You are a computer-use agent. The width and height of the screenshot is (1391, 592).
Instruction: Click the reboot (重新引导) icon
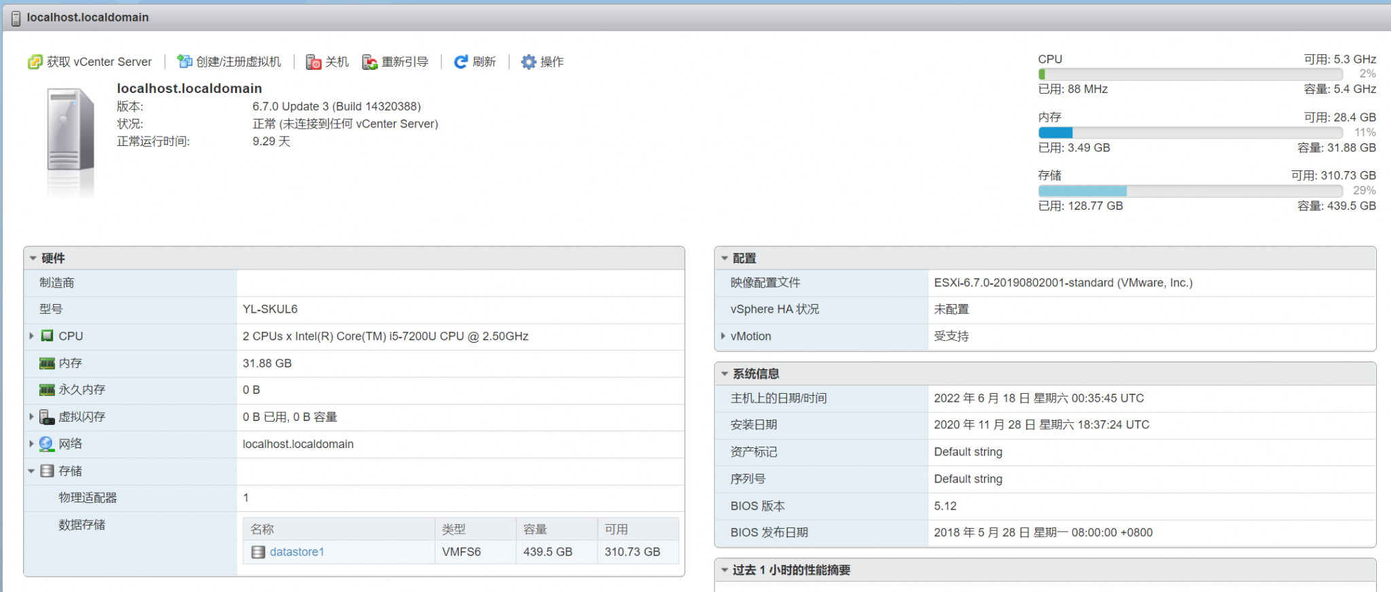[370, 62]
